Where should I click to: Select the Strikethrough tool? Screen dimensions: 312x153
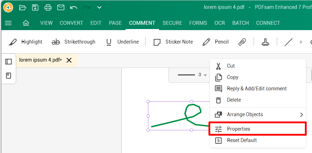pyautogui.click(x=73, y=42)
